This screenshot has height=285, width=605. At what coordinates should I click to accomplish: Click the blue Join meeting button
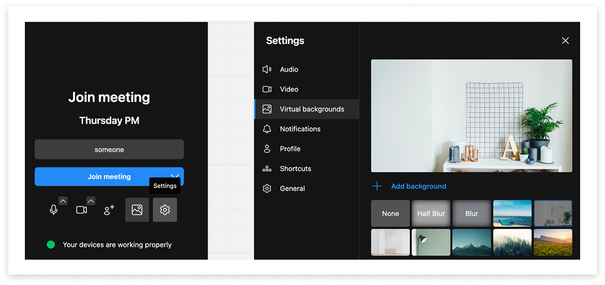(x=109, y=176)
